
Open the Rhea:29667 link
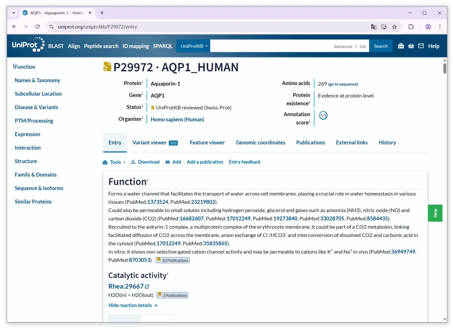point(126,286)
